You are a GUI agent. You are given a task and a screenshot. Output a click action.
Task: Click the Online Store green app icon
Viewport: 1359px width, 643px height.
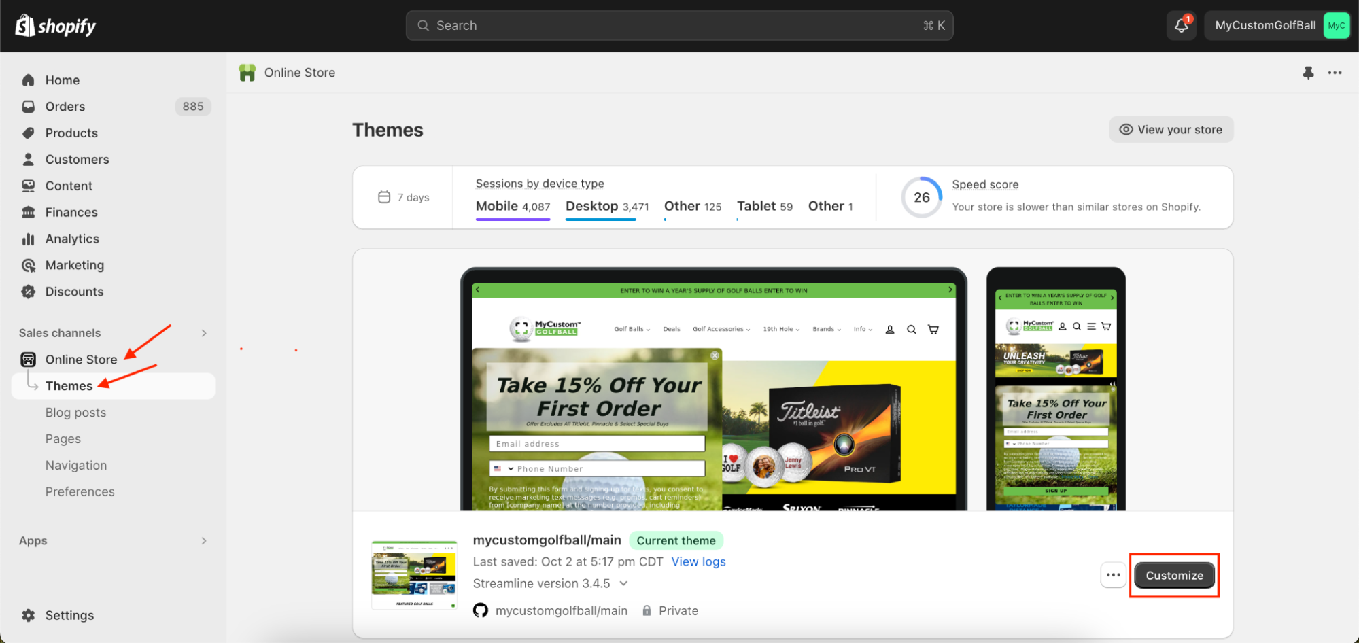(x=247, y=73)
